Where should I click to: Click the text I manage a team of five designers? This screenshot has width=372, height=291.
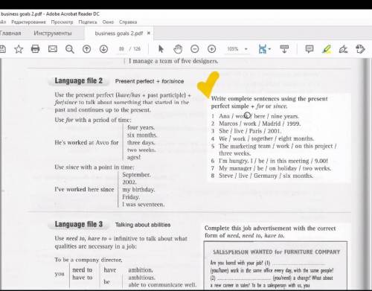pos(173,61)
